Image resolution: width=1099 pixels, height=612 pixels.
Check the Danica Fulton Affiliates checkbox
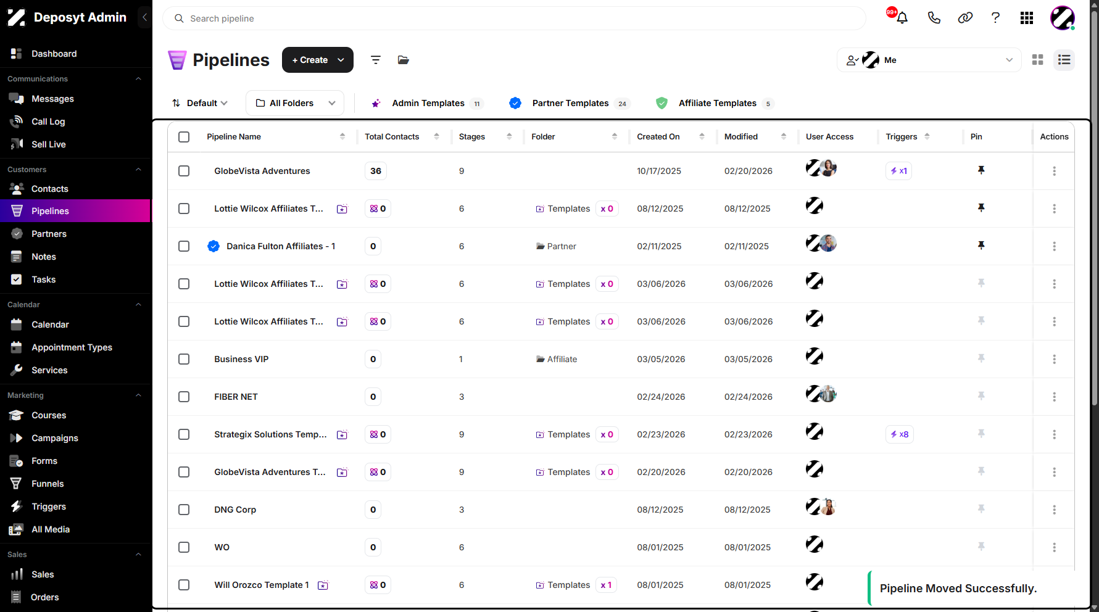tap(184, 246)
